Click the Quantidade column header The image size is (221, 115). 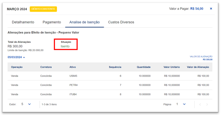click(144, 67)
